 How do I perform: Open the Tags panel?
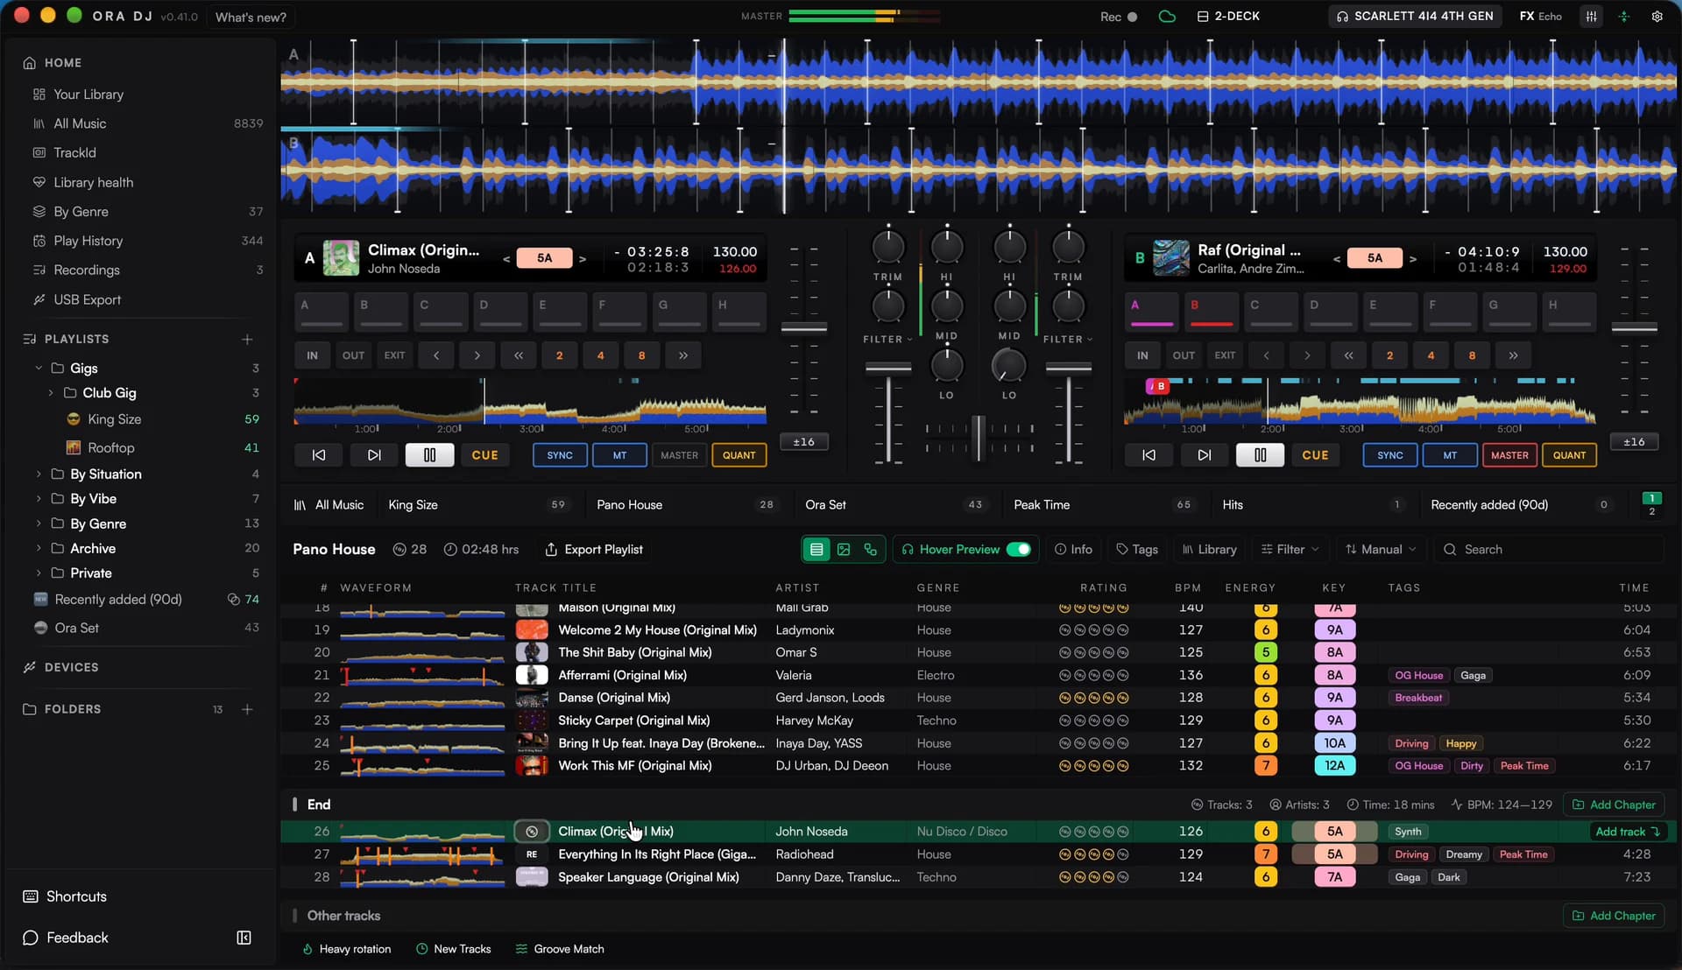point(1137,550)
